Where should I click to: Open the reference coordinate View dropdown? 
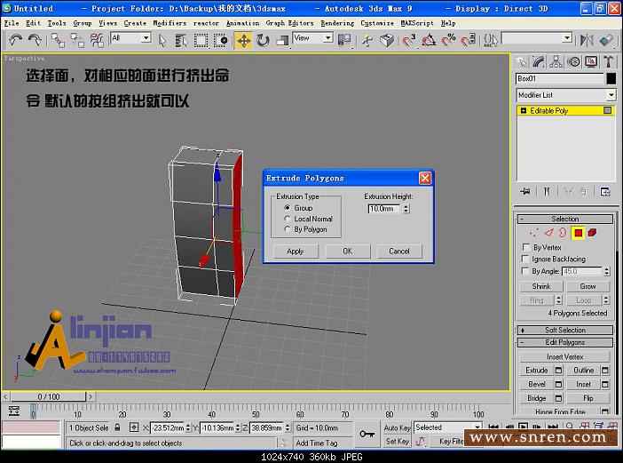(x=327, y=38)
